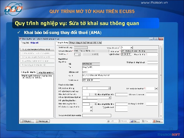Image resolution: width=184 pixels, height=138 pixels.
Task: Click the Ngày khai báo date field
Action: (126, 54)
